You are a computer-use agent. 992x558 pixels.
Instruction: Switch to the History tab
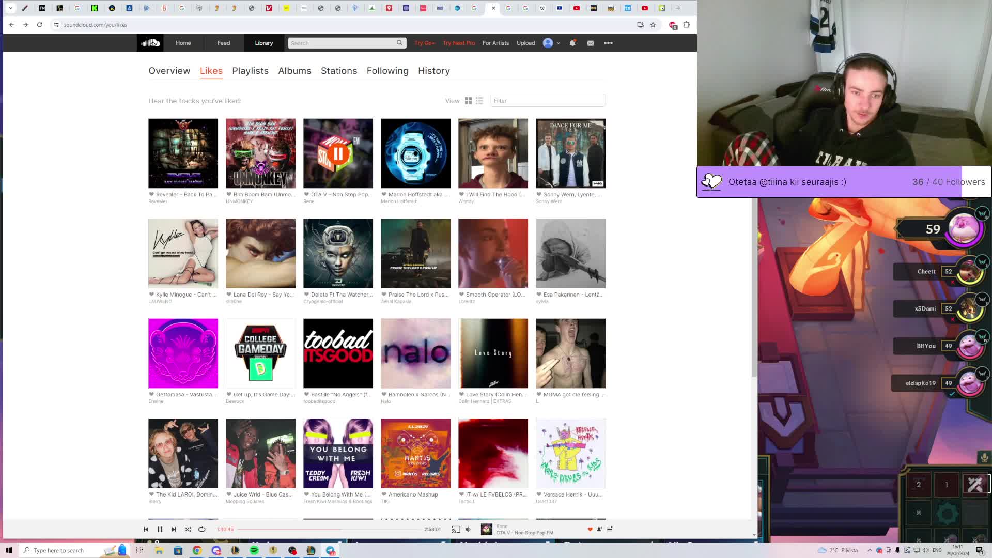pyautogui.click(x=434, y=71)
